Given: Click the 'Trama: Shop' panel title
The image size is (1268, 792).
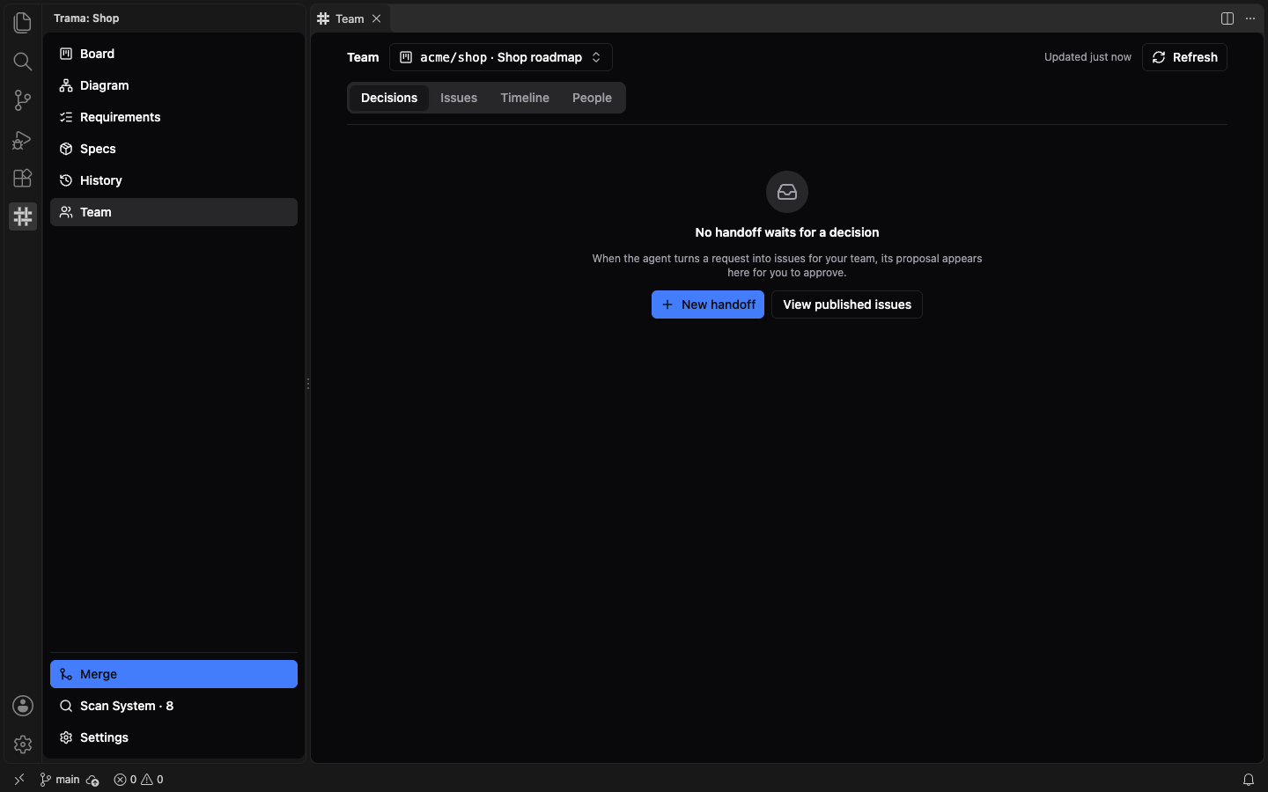Looking at the screenshot, I should 86,18.
